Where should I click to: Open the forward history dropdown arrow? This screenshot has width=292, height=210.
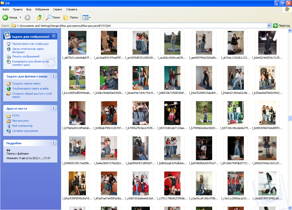click(x=33, y=17)
